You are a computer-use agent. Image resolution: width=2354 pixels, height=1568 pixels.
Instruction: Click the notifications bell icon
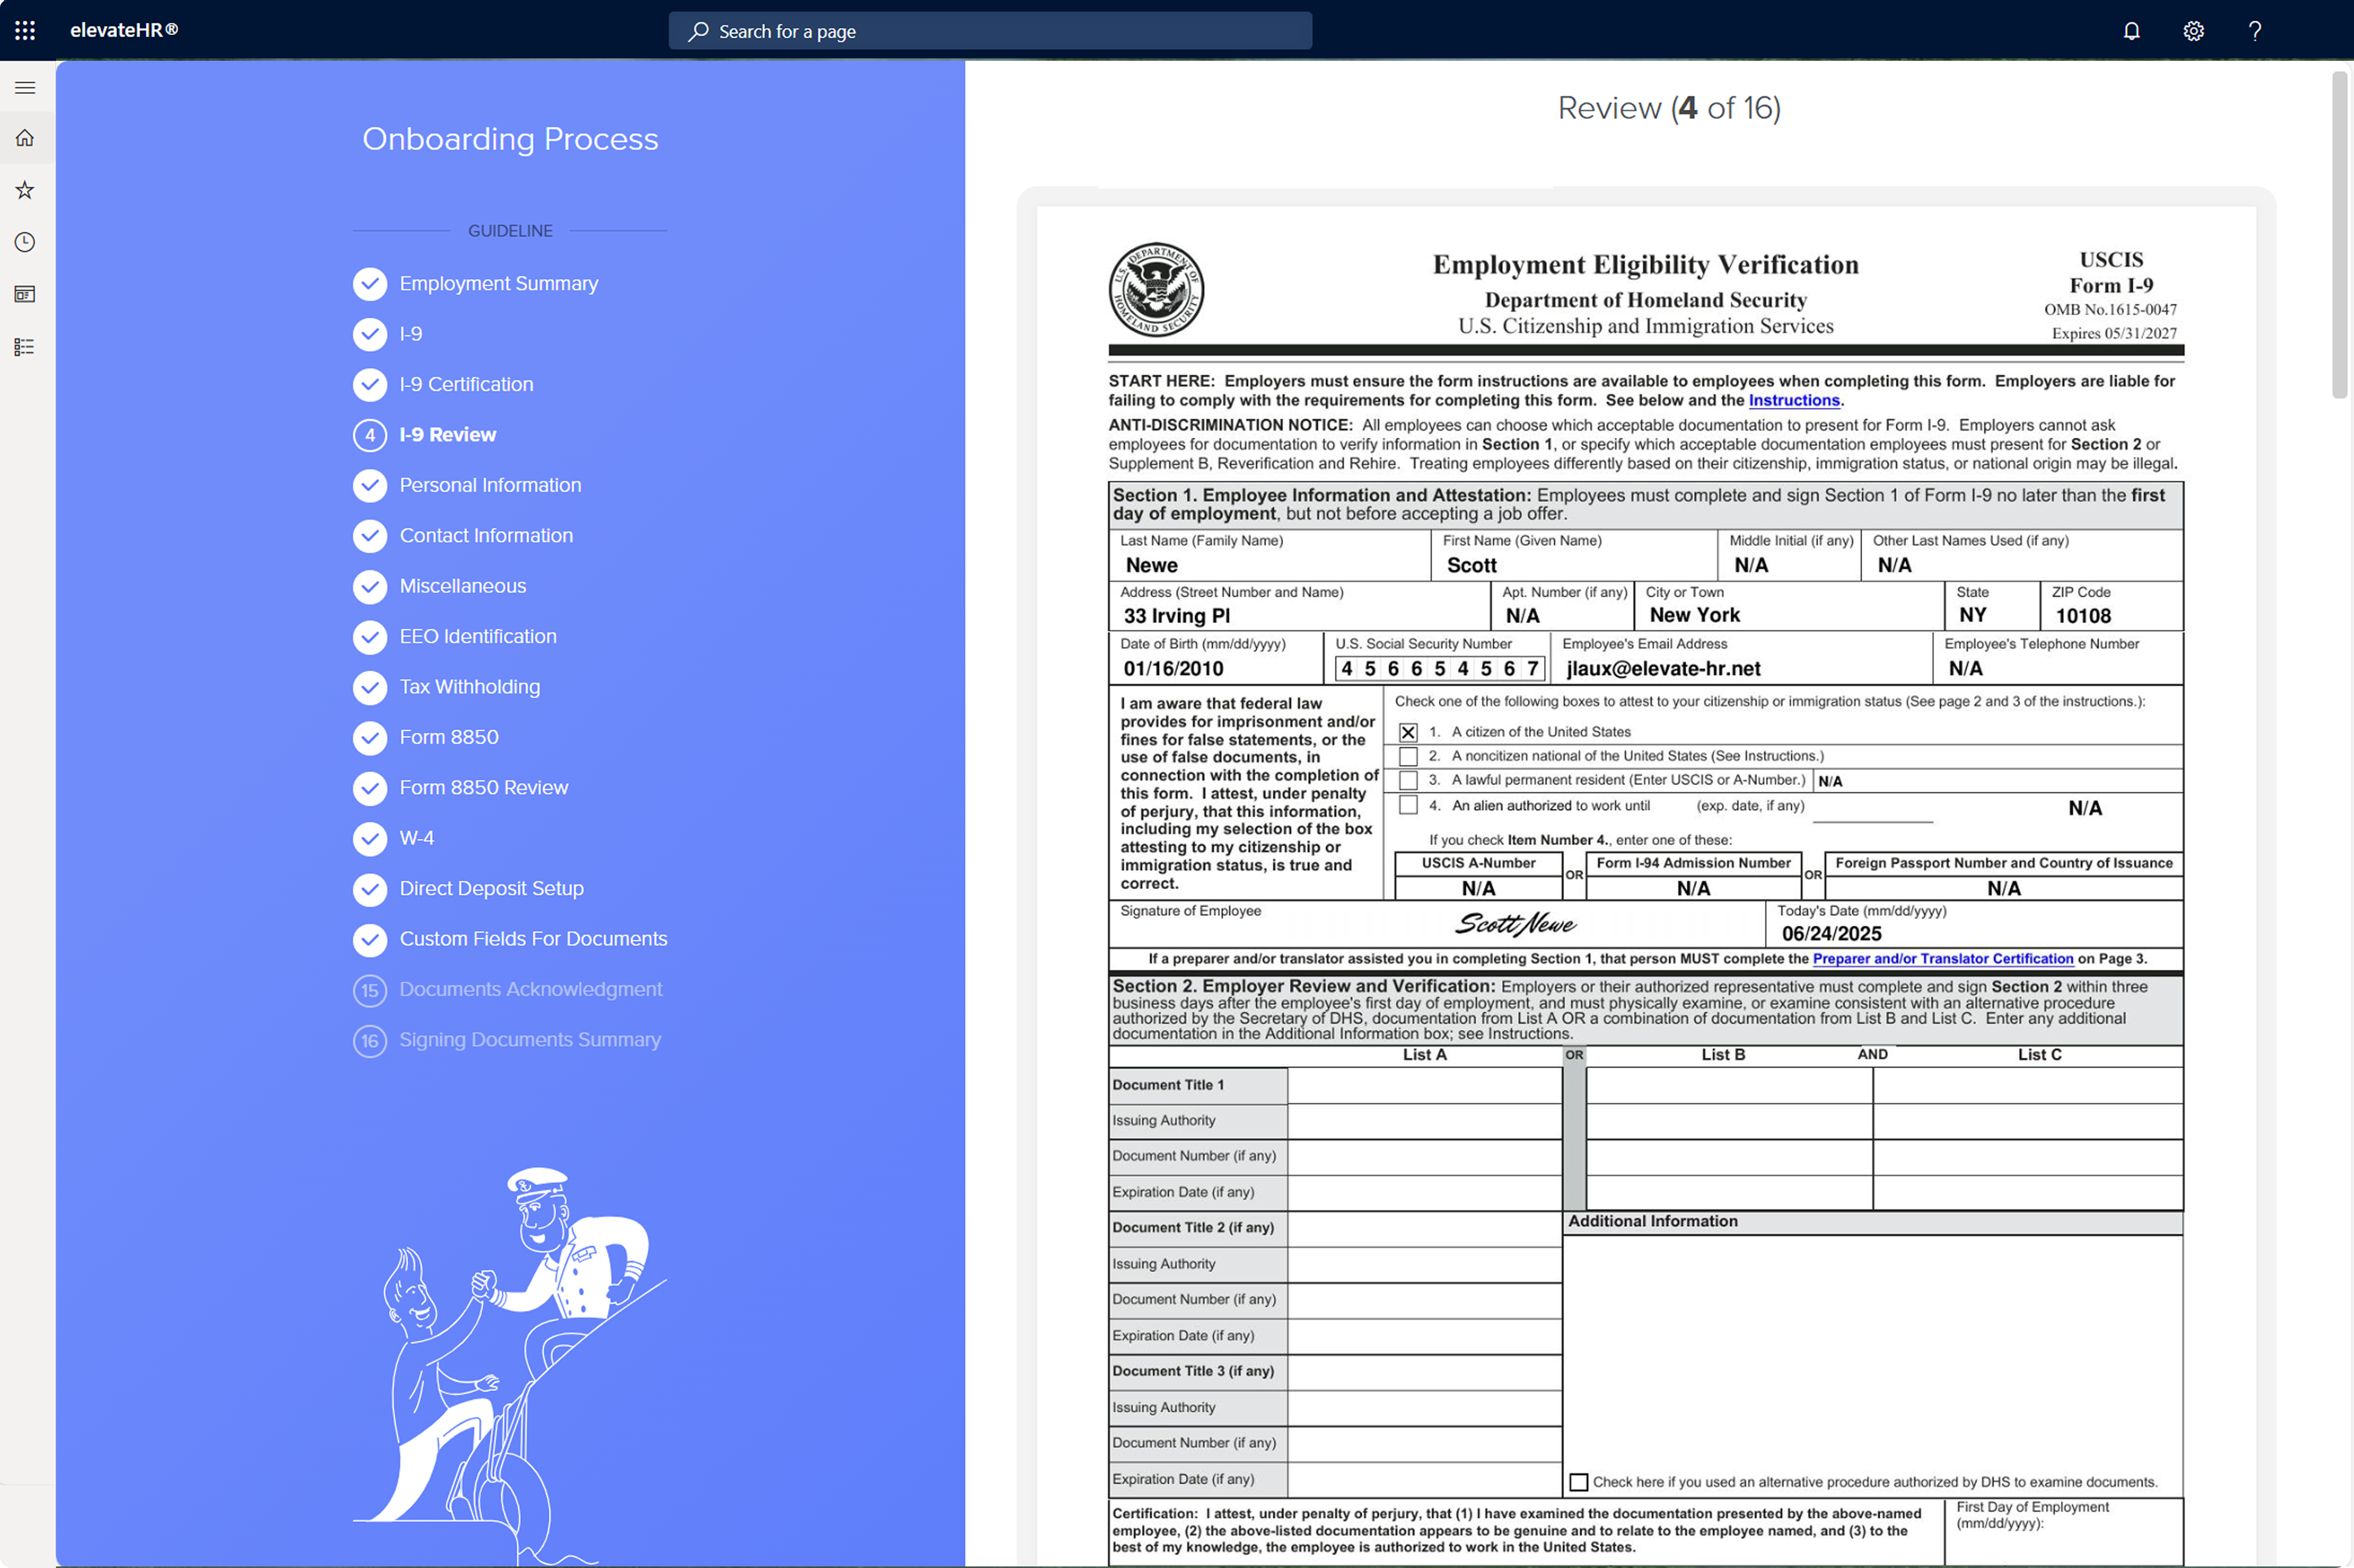2131,31
